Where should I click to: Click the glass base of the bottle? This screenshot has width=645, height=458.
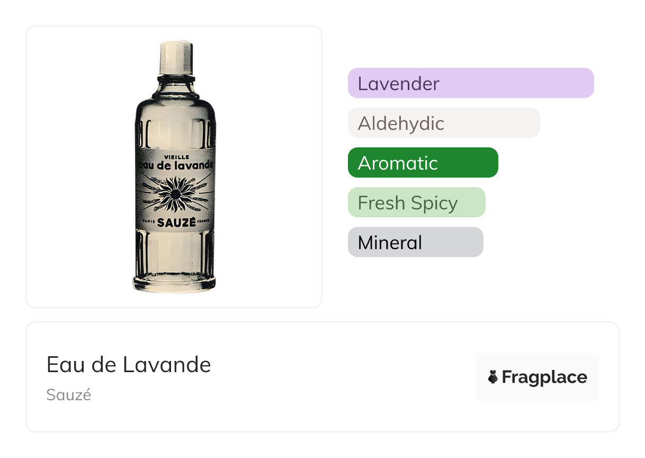click(x=174, y=284)
